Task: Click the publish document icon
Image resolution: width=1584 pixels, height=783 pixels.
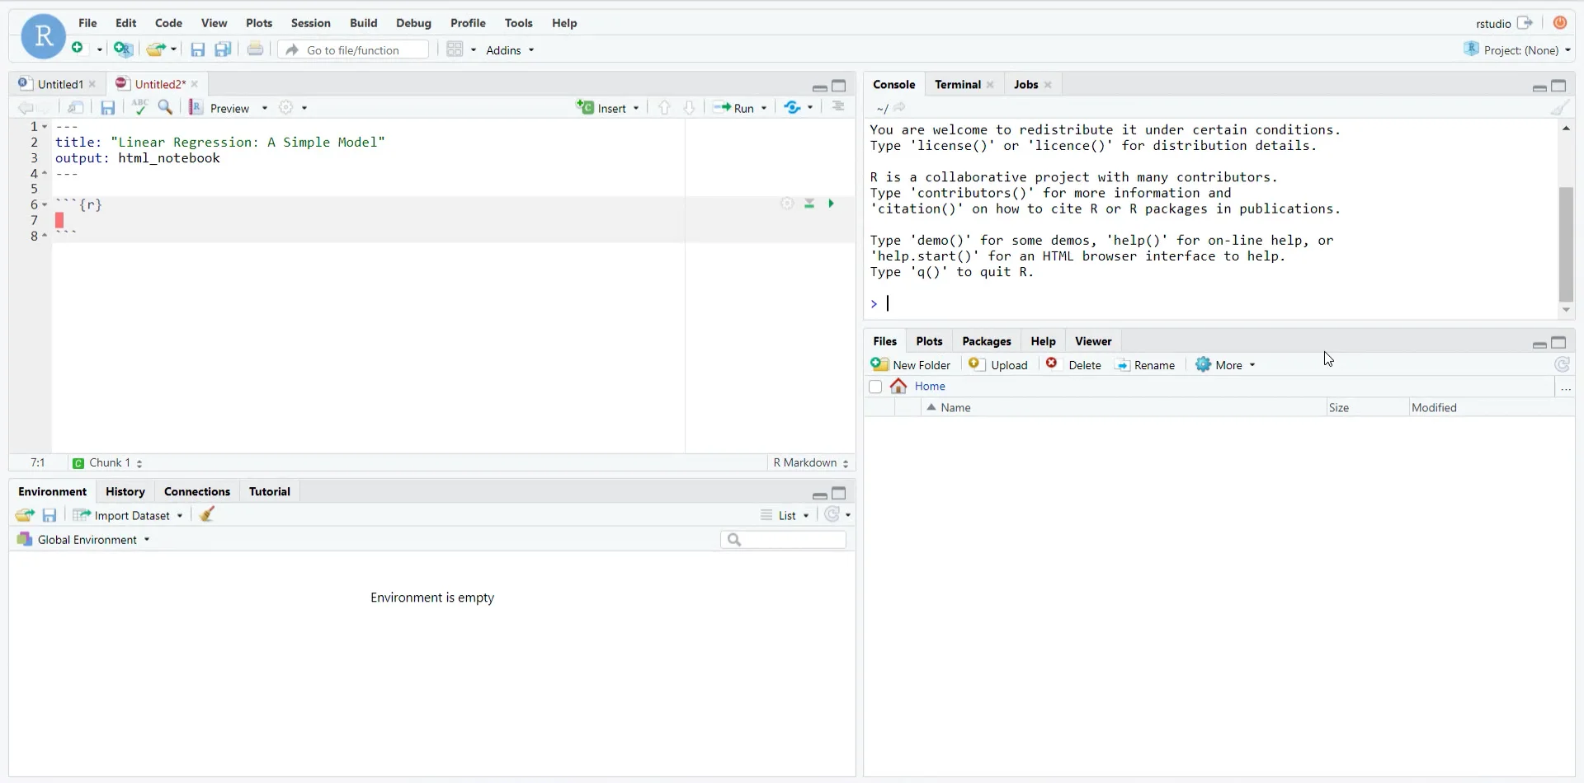Action: click(792, 107)
